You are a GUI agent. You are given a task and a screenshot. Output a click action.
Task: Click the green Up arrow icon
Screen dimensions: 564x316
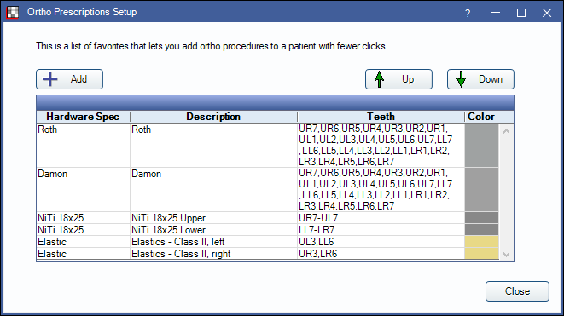click(379, 79)
